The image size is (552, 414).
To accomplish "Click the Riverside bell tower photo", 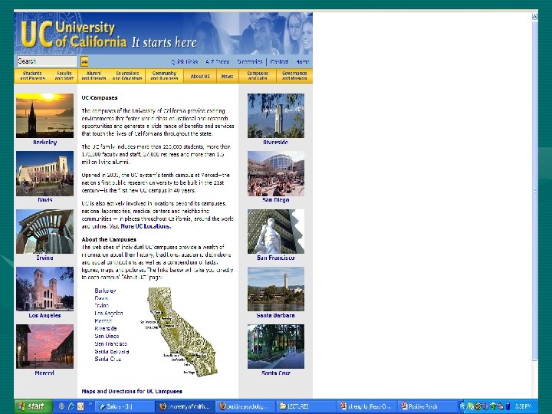I will (x=276, y=116).
